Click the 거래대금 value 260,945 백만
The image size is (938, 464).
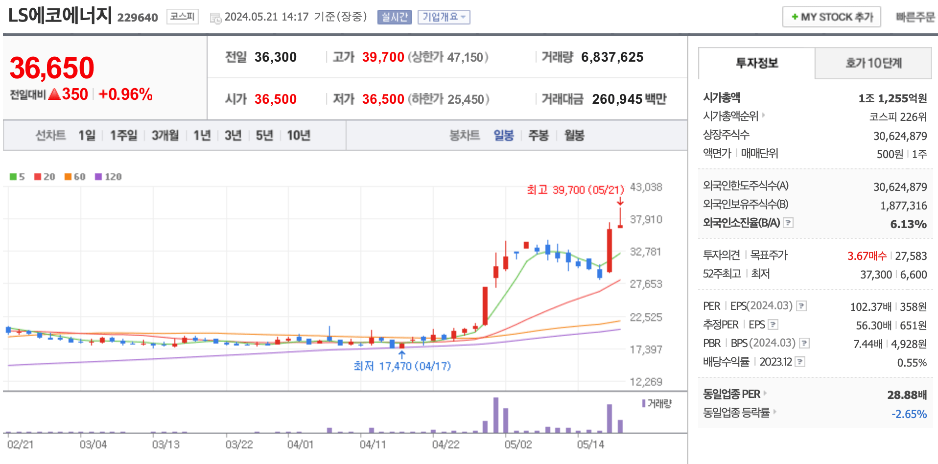coord(629,99)
